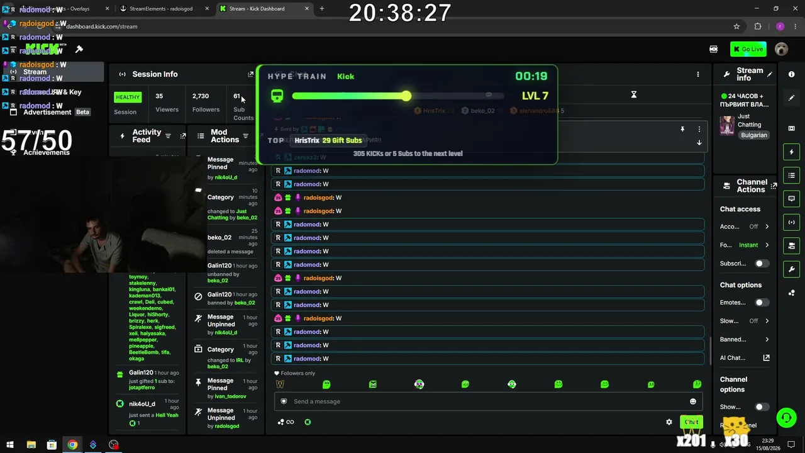
Task: Open Microsoft Store from taskbar
Action: pyautogui.click(x=52, y=445)
